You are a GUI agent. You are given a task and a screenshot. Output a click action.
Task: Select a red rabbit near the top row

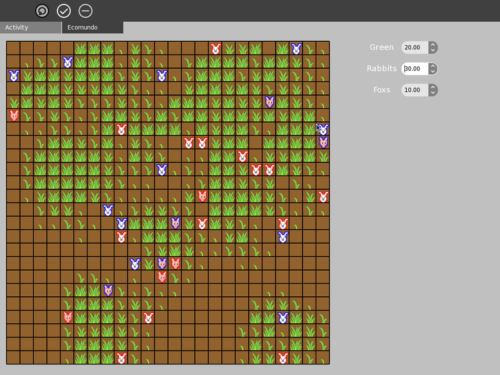point(216,46)
